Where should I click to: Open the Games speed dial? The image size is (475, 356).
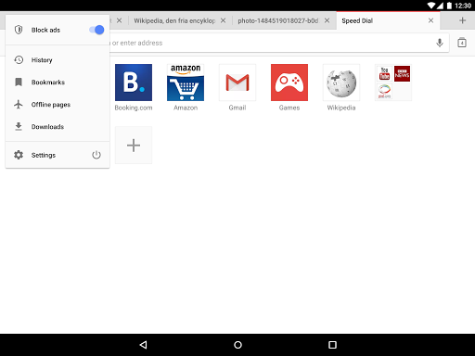coord(289,87)
